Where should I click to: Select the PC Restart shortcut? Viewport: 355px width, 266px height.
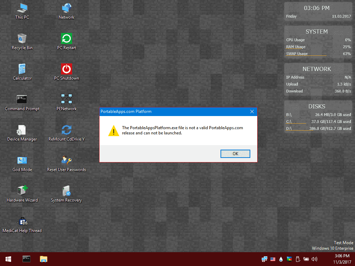[66, 42]
